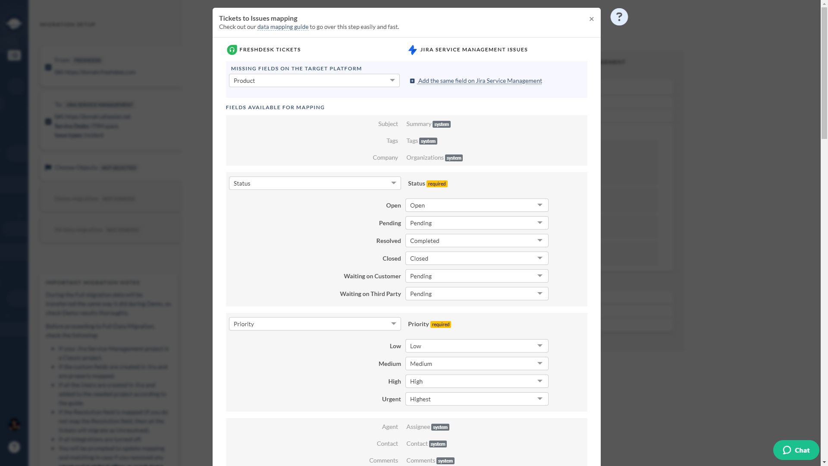Expand the Low priority mapping dropdown
The height and width of the screenshot is (466, 828).
click(477, 346)
